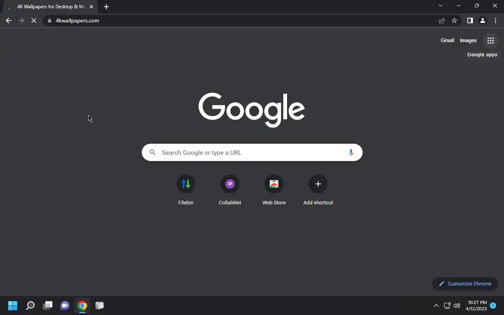Select the 4K Wallpapers for Desktop tab

click(x=51, y=7)
